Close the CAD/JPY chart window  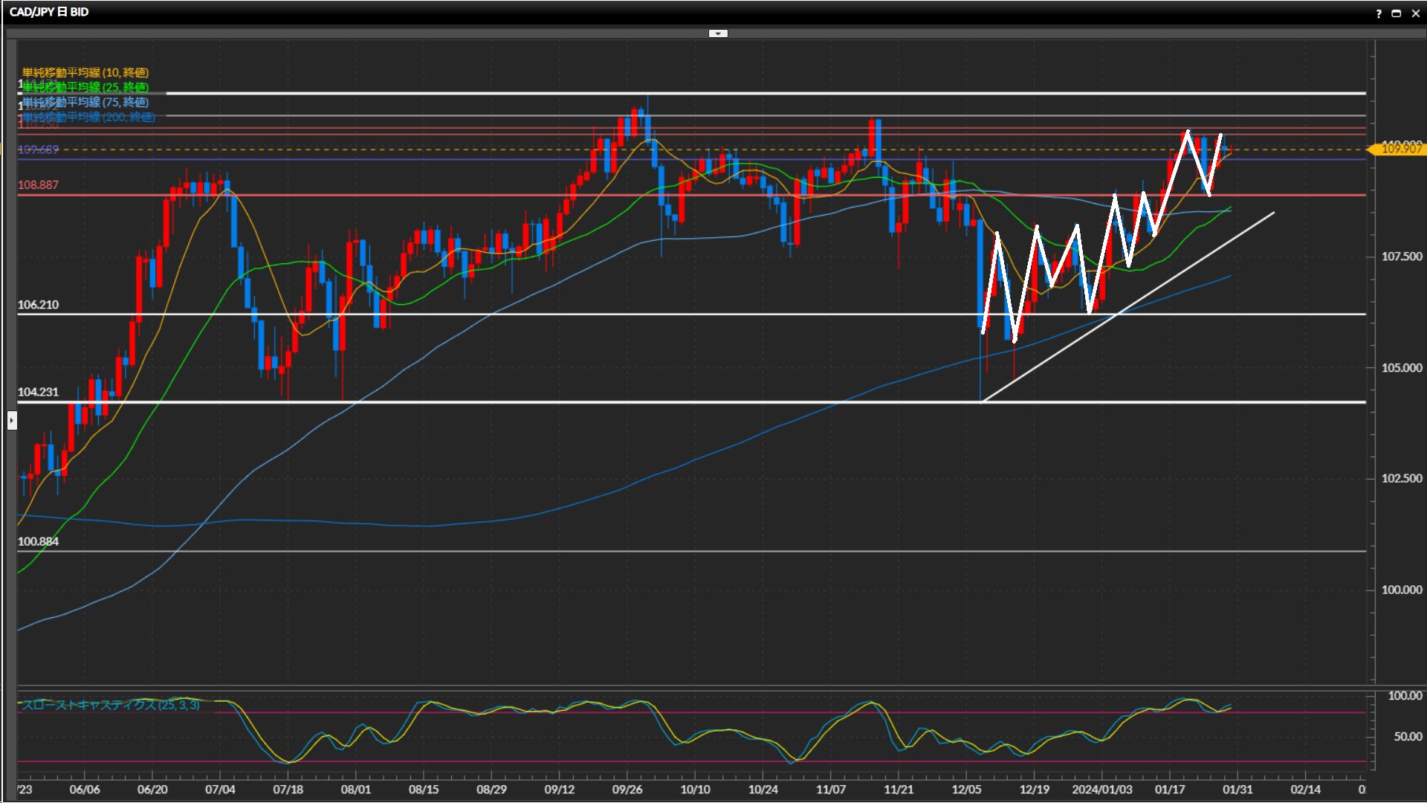coord(1415,13)
